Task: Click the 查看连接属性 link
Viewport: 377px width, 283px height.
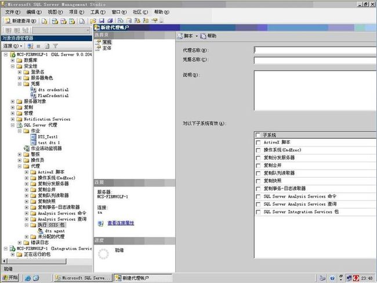Action: [x=121, y=223]
